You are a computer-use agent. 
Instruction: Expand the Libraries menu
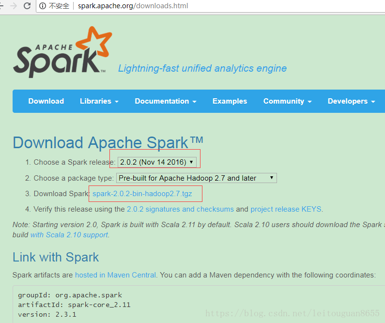pyautogui.click(x=99, y=101)
